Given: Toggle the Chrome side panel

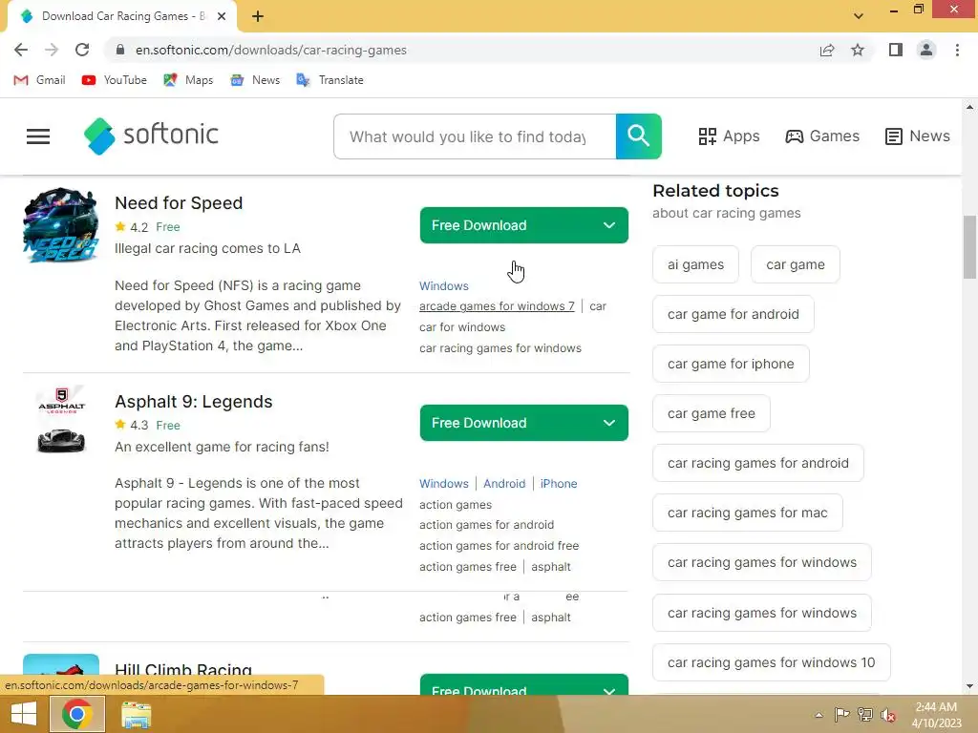Looking at the screenshot, I should (896, 50).
